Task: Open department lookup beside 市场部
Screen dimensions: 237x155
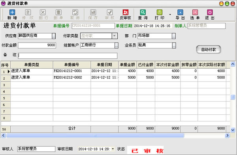Action: [174, 36]
